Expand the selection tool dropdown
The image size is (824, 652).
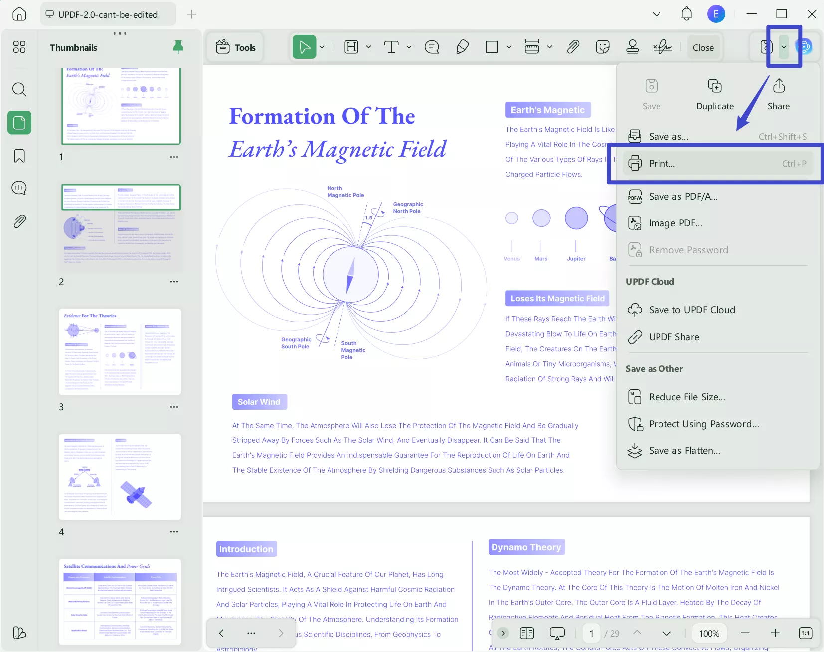point(322,47)
